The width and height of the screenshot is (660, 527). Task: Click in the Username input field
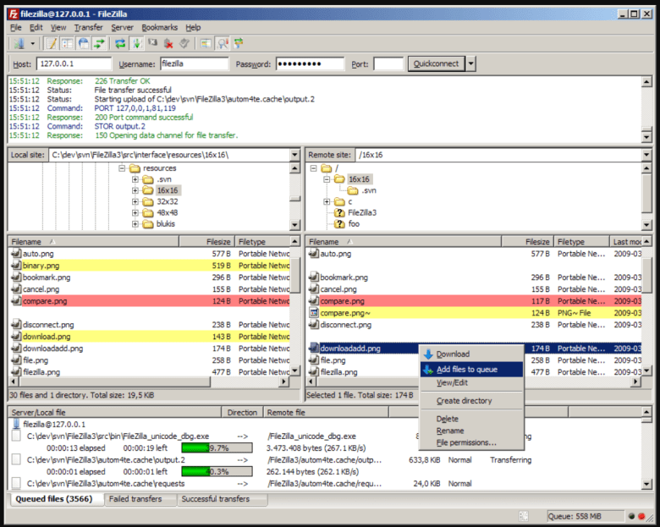(x=194, y=63)
